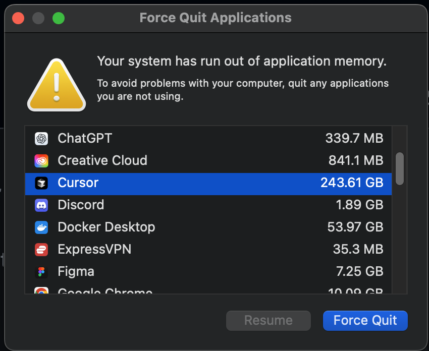The image size is (429, 351).
Task: Close the Force Quit Applications window
Action: click(x=19, y=19)
